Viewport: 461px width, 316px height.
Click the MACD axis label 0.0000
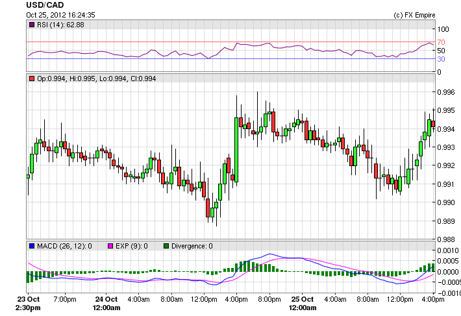(448, 272)
